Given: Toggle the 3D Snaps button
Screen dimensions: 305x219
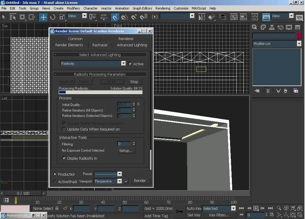Looking at the screenshot, I should pos(115,17).
